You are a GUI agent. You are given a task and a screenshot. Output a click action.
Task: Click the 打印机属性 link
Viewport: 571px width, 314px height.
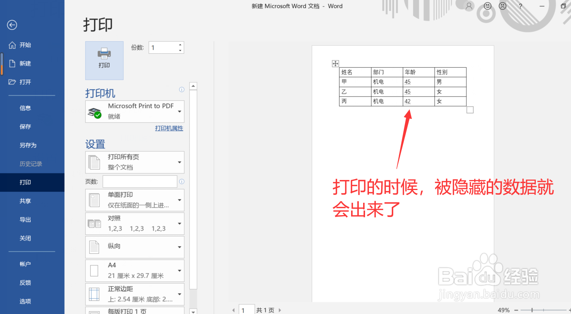[169, 128]
